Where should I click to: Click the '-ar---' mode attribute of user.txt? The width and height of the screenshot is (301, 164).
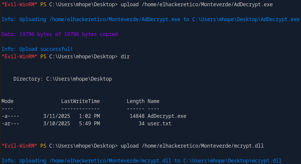[x=10, y=124]
